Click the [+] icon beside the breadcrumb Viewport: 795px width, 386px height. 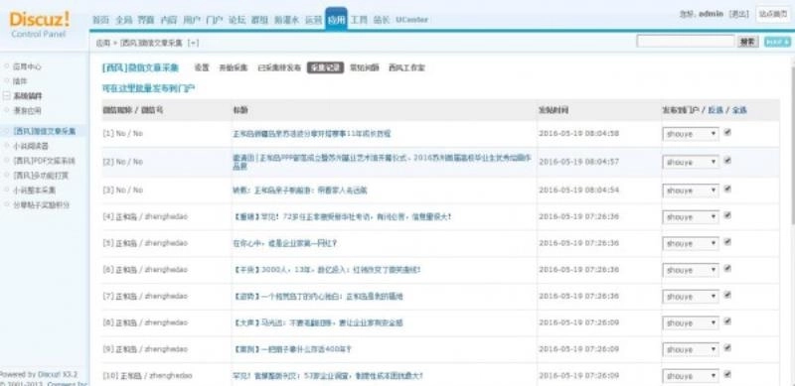coord(193,43)
